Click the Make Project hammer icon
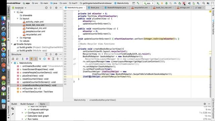 138,3
